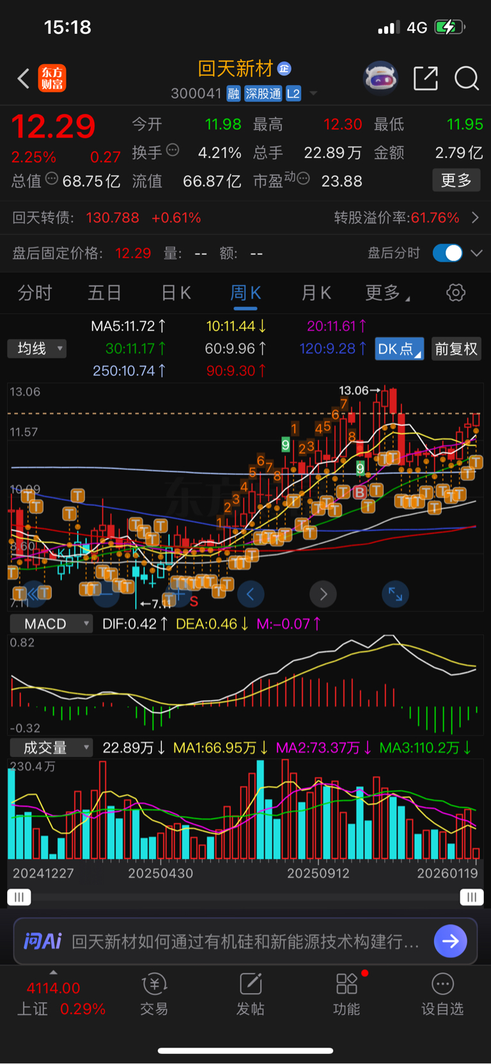Open the robot assistant avatar
The width and height of the screenshot is (491, 1064).
380,79
